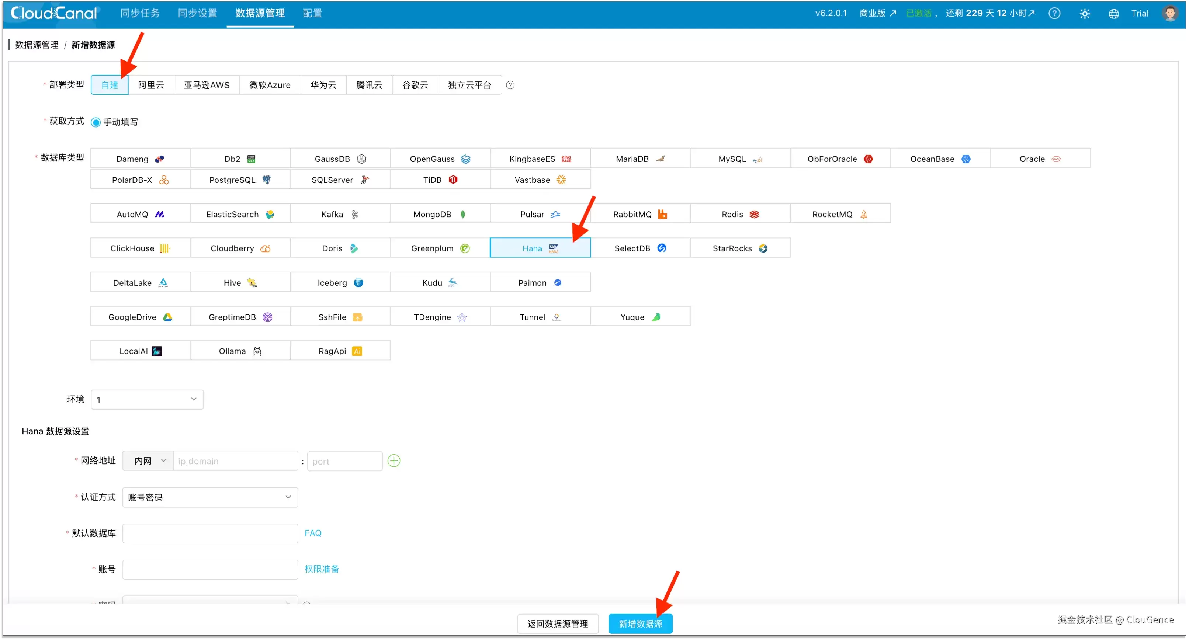Screen dimensions: 1189x640
Task: Choose 阿里云 deployment type
Action: pyautogui.click(x=151, y=85)
